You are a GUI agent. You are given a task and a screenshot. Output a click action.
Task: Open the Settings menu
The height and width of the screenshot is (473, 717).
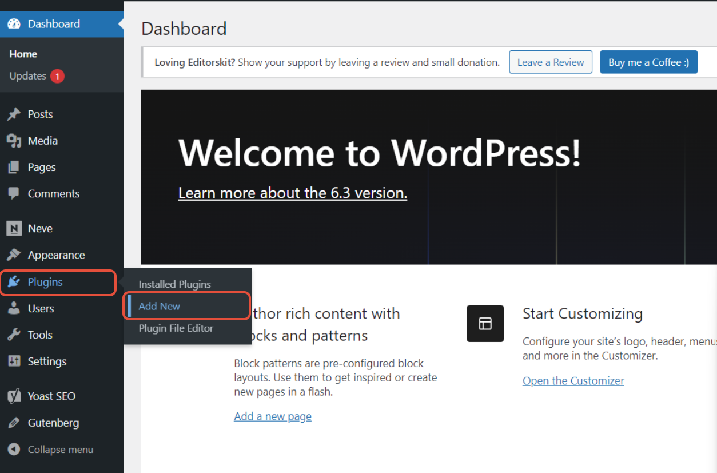[x=62, y=361]
